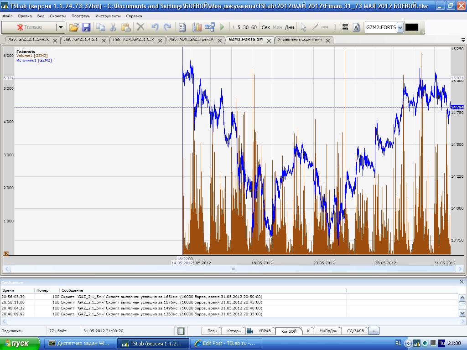Image resolution: width=467 pixels, height=350 pixels.
Task: Toggle the 'Сек' timeframe unit
Action: (266, 27)
